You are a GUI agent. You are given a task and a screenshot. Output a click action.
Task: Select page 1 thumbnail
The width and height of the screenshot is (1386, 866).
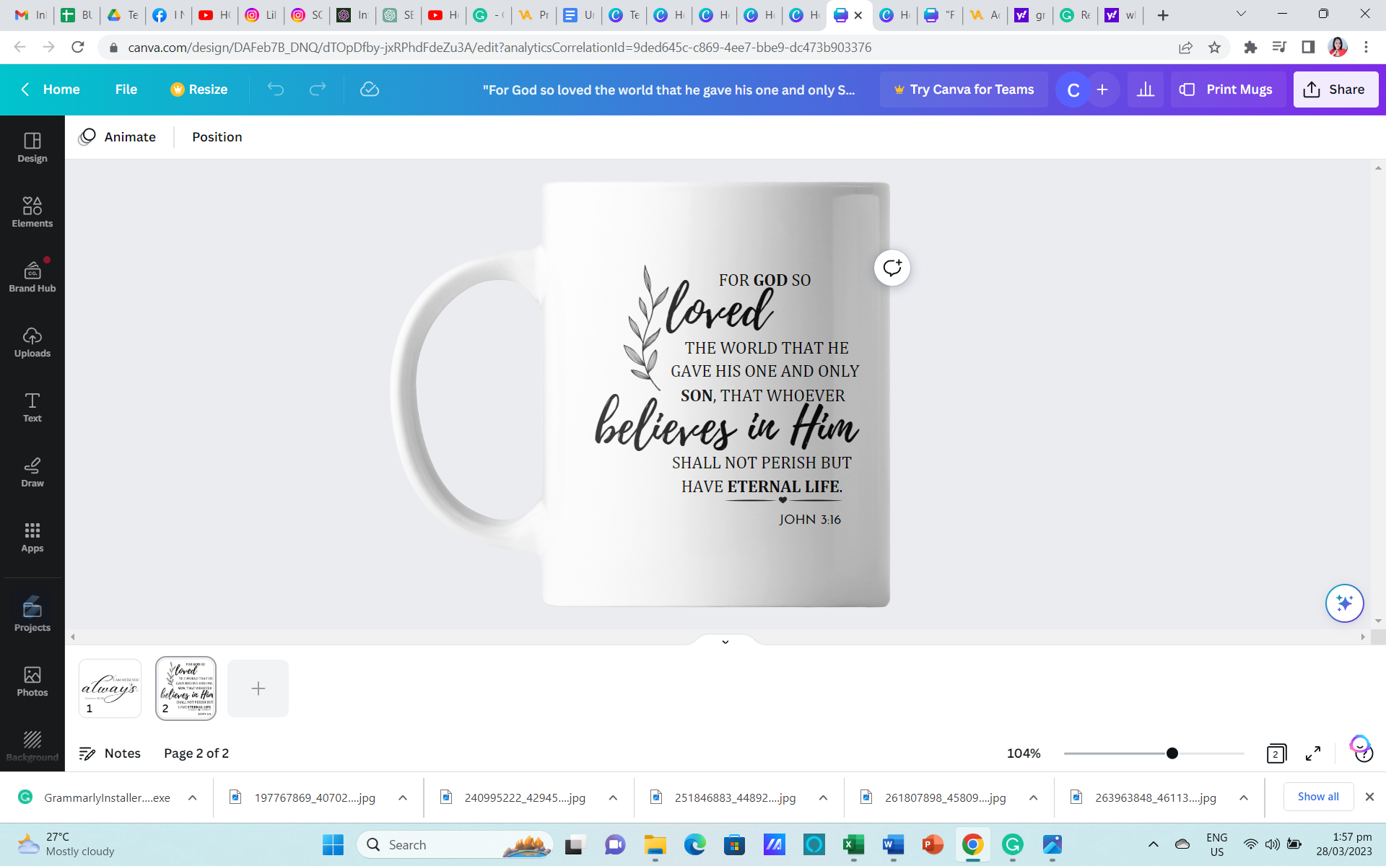click(x=110, y=688)
